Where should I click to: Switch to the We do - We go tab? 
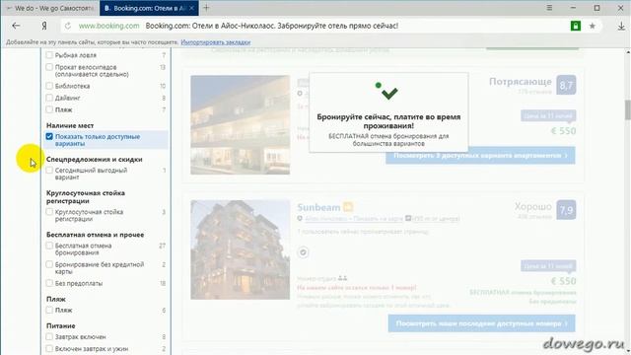[x=50, y=8]
